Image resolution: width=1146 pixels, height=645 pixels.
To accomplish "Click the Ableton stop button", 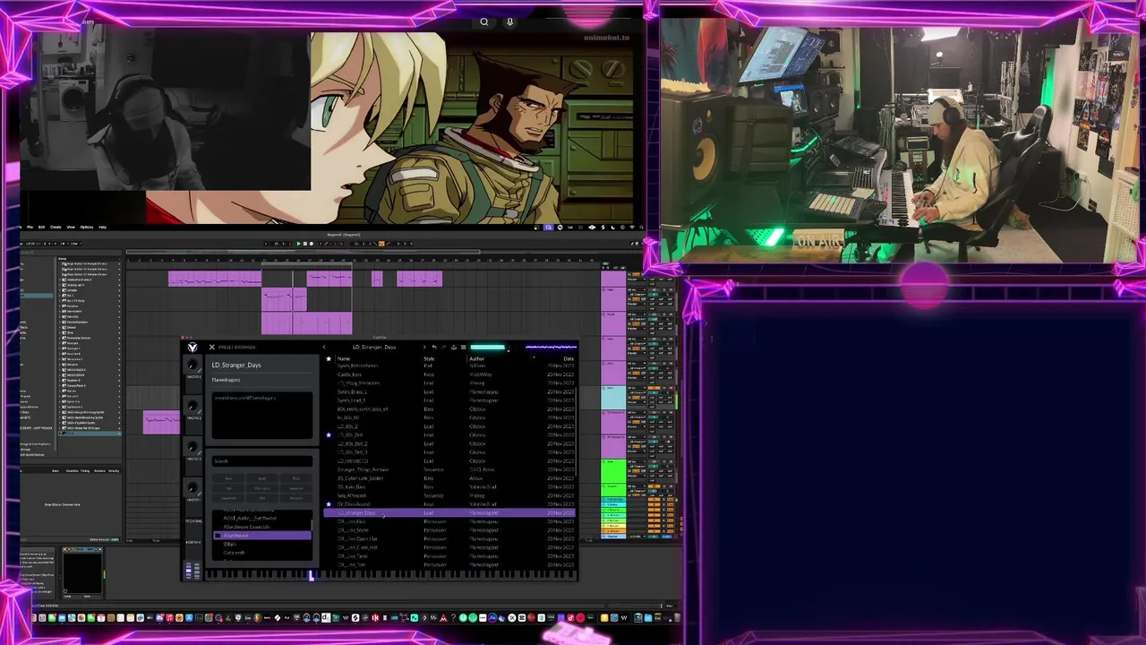I will click(x=305, y=243).
